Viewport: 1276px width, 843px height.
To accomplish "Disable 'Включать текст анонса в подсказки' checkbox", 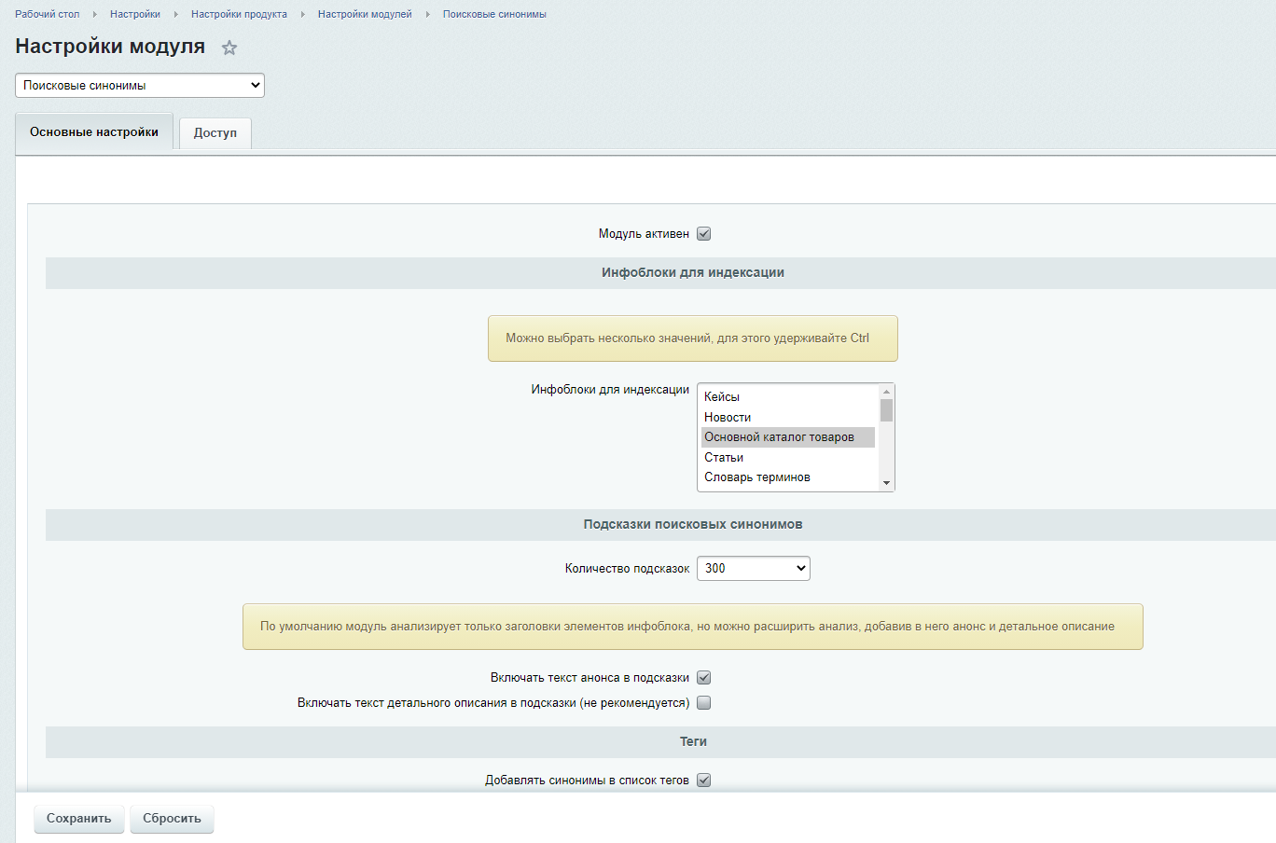I will (x=704, y=678).
